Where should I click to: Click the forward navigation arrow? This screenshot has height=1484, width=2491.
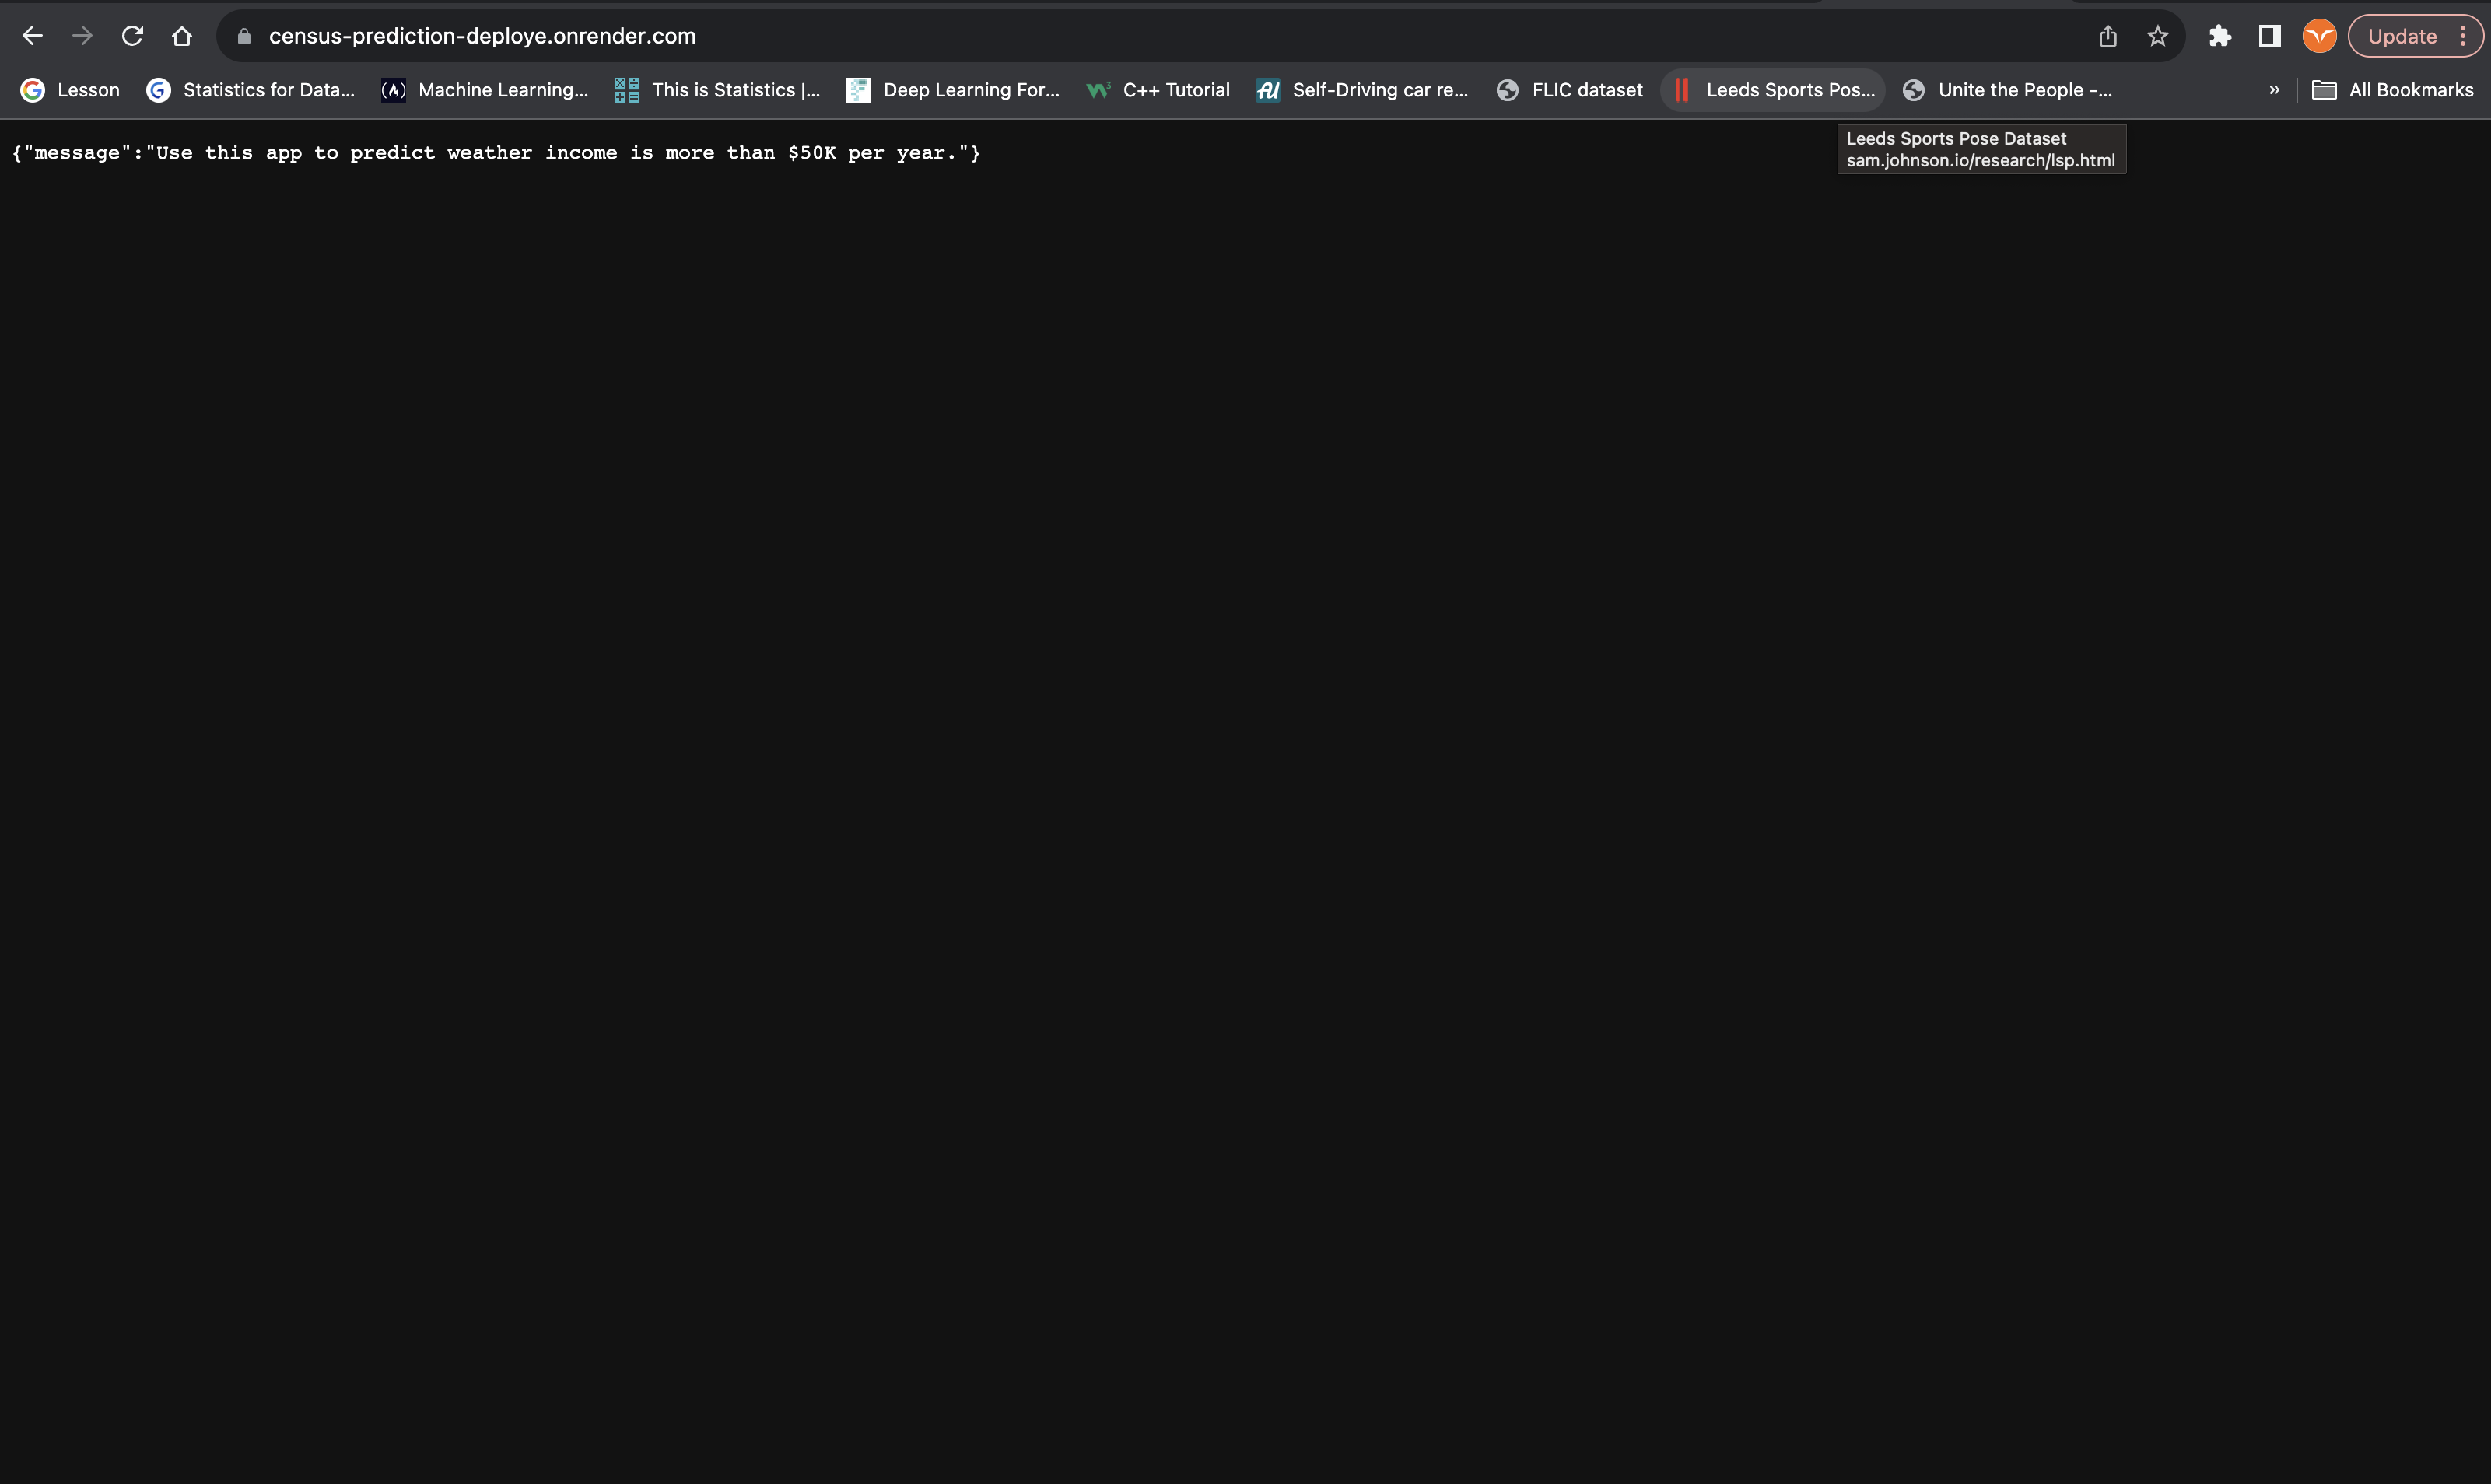pos(82,36)
